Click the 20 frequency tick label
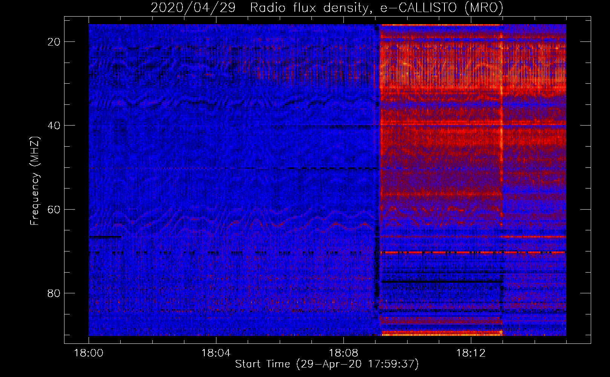Viewport: 610px width, 377px height. pos(54,42)
